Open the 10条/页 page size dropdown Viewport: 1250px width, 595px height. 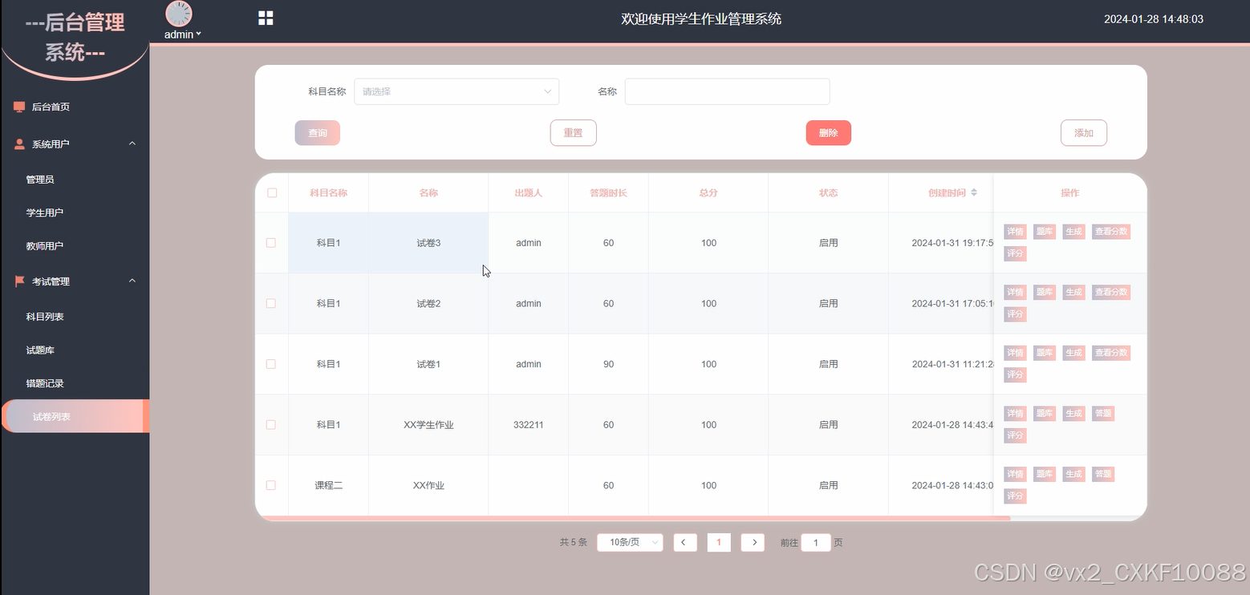[630, 543]
